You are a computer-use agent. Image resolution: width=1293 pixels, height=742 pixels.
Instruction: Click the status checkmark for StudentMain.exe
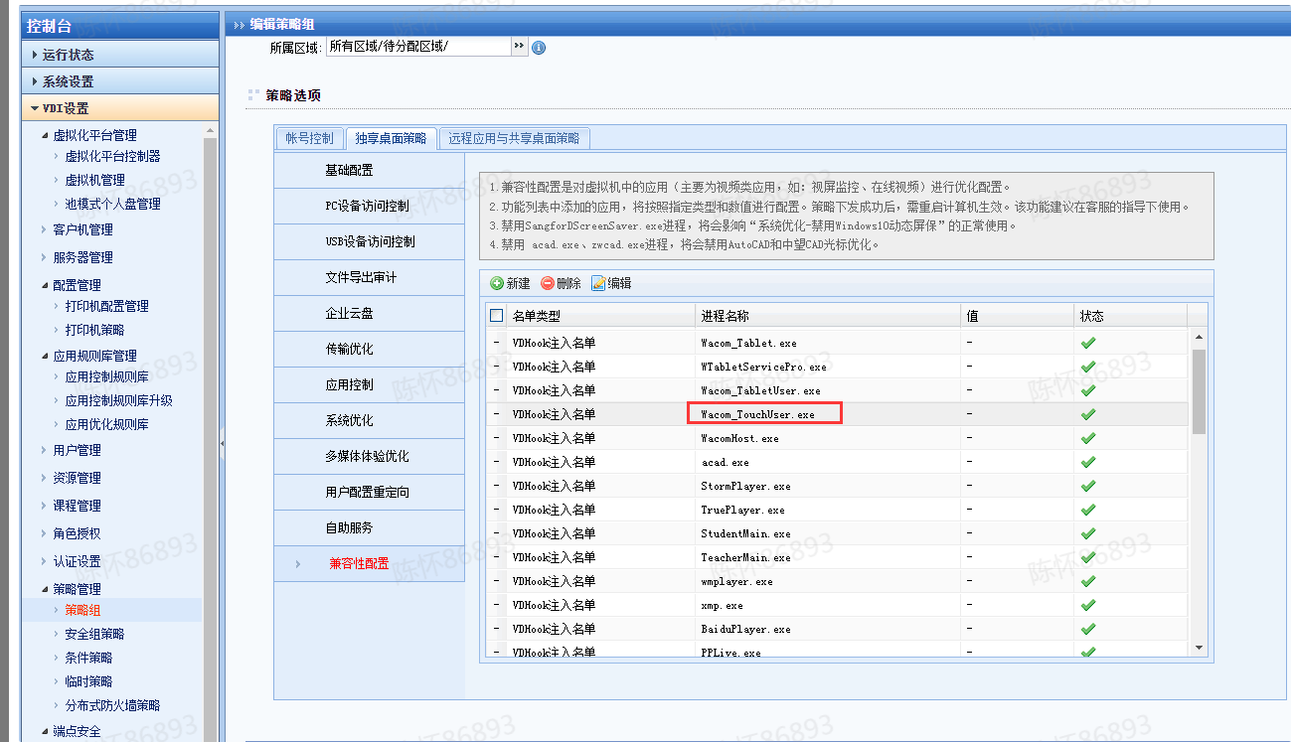(x=1088, y=533)
